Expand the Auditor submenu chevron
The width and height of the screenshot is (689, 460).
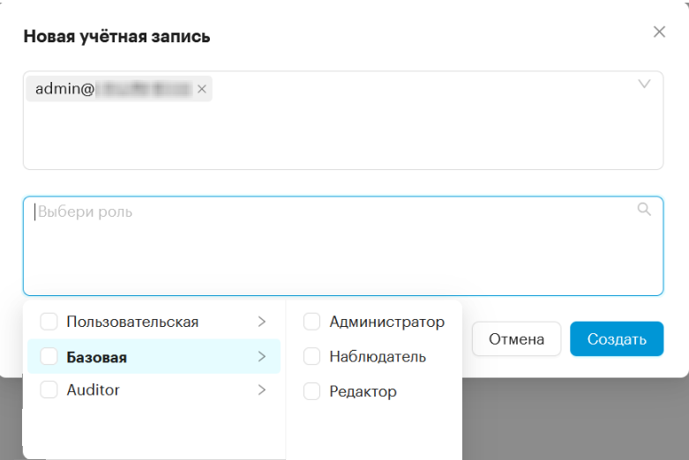point(262,390)
